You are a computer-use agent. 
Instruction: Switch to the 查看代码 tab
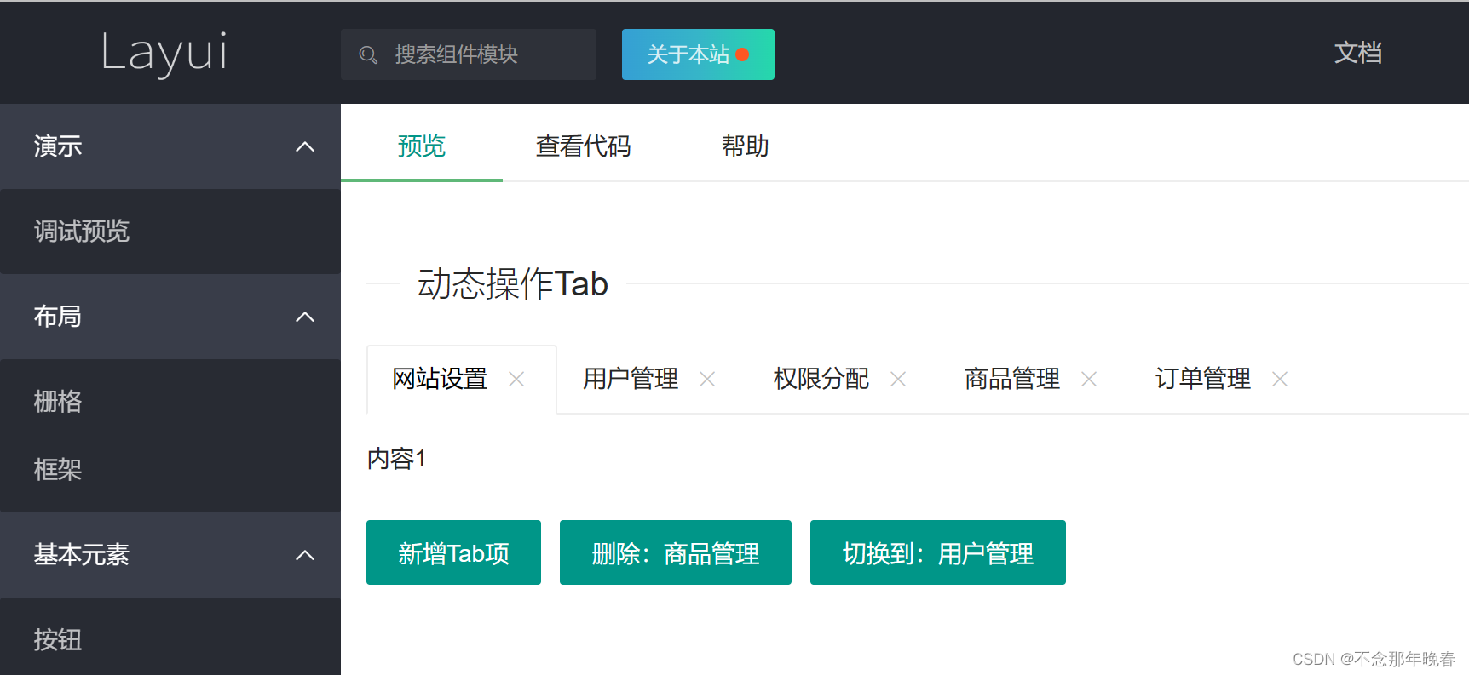tap(584, 146)
